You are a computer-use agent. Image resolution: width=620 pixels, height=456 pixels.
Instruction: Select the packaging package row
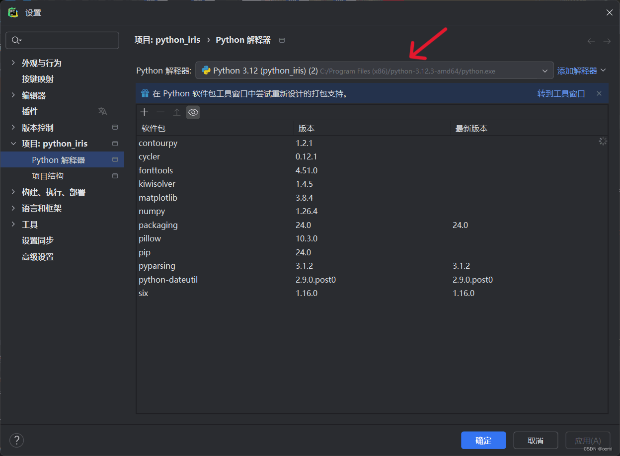(372, 225)
